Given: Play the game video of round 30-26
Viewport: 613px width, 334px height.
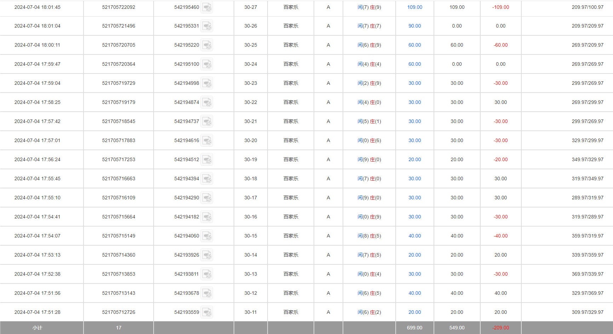Looking at the screenshot, I should [x=207, y=26].
